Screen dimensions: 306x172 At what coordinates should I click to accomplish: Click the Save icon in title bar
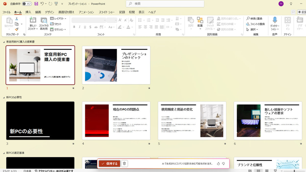[36, 4]
